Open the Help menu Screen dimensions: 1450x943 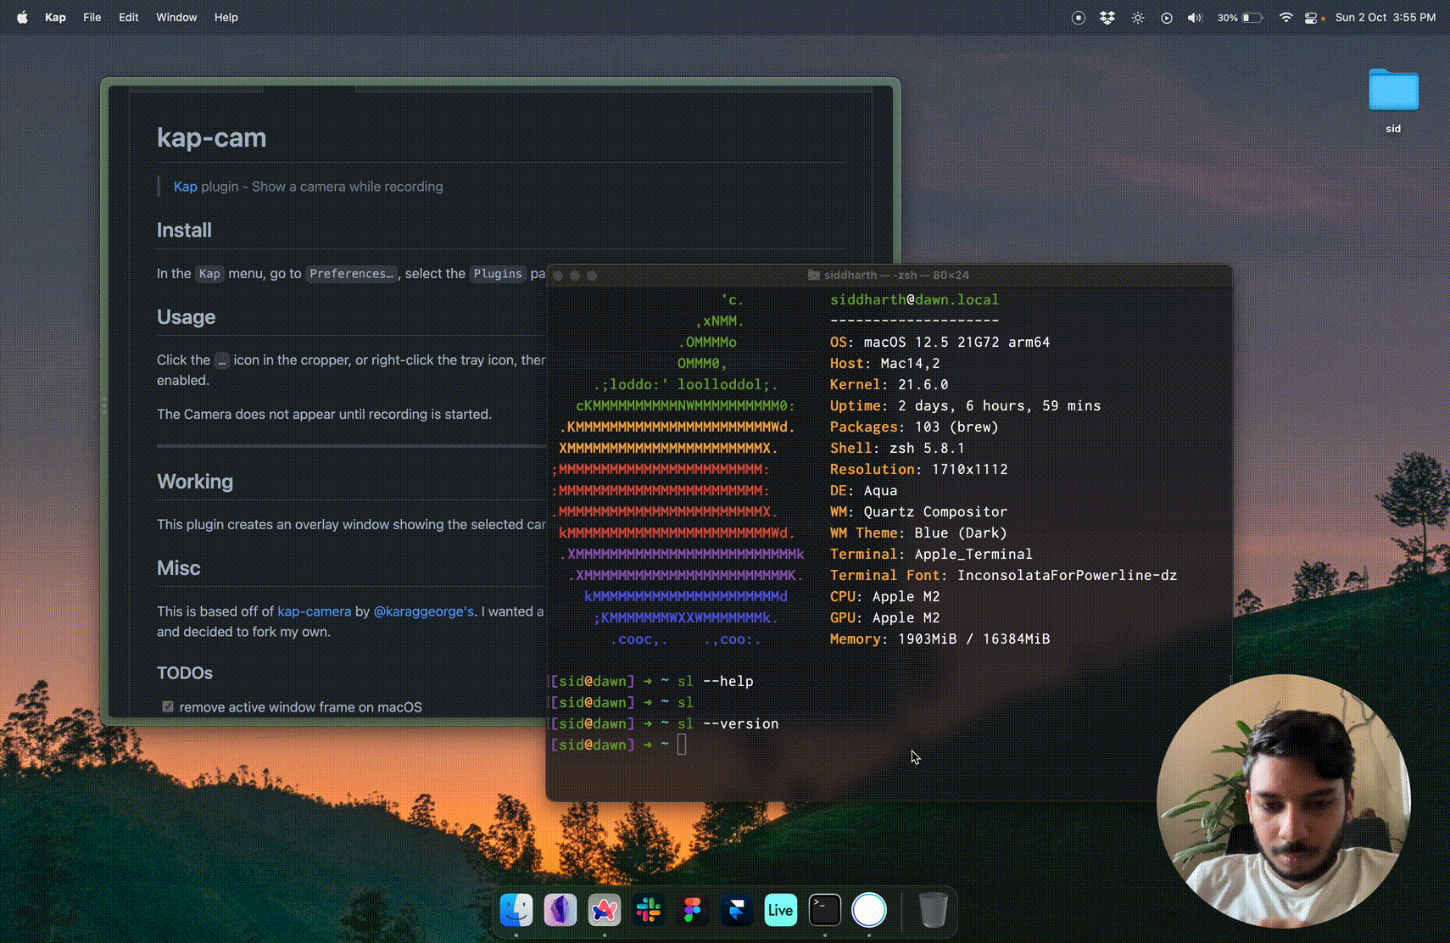click(x=226, y=17)
